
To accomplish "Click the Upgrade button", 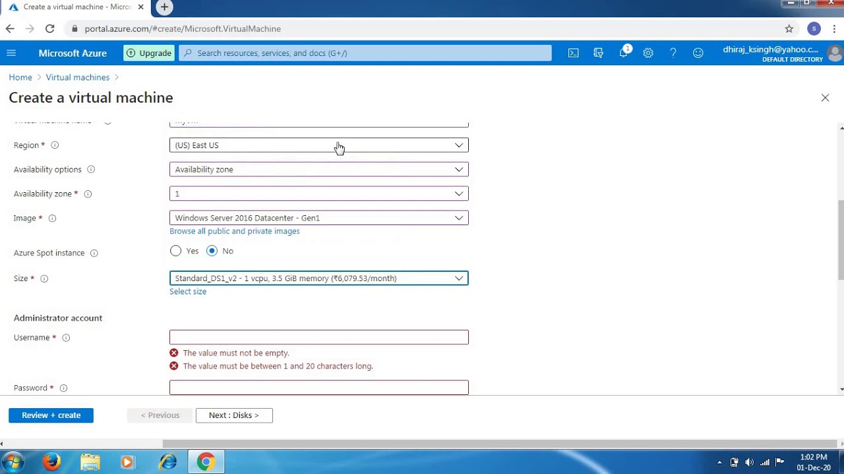I will pyautogui.click(x=149, y=53).
